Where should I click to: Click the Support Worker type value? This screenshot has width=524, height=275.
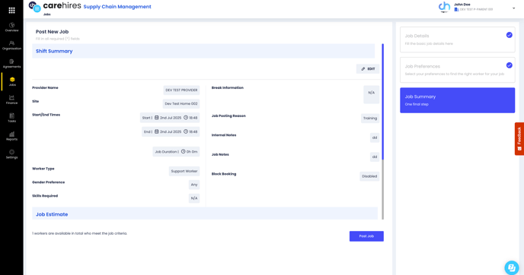click(x=184, y=171)
